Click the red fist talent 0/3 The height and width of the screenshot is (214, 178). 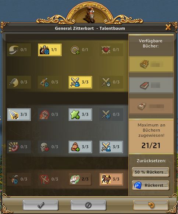pyautogui.click(x=50, y=114)
